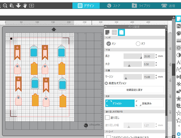Image resolution: width=181 pixels, height=138 pixels.
Task: Open the Text Style "A" panel
Action: click(179, 62)
